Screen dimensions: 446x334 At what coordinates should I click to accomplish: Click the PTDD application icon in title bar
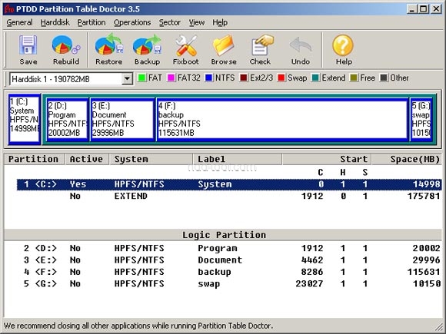9,9
